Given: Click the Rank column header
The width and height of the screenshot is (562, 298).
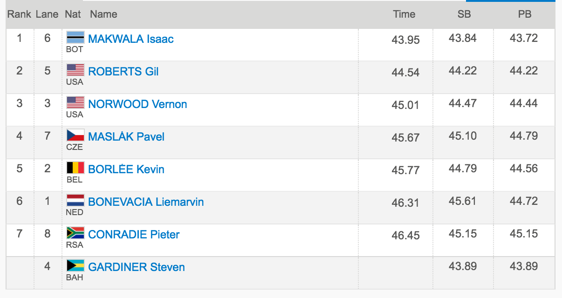Looking at the screenshot, I should tap(19, 14).
